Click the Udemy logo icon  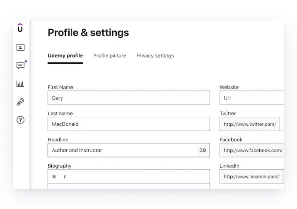(20, 27)
